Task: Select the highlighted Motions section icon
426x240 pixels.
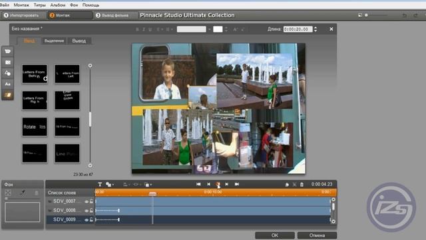Action: [x=7, y=95]
